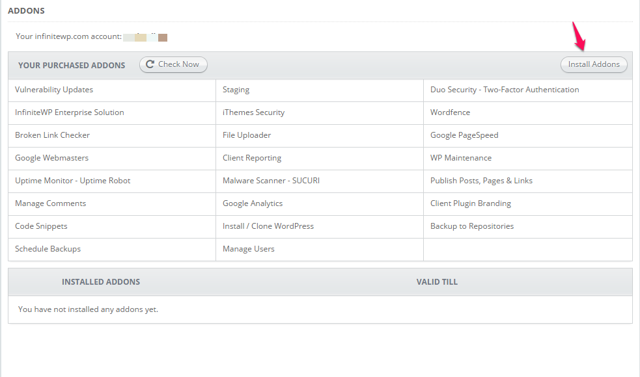Click the ADDONS page title
Screen dimensions: 640x377
(26, 11)
